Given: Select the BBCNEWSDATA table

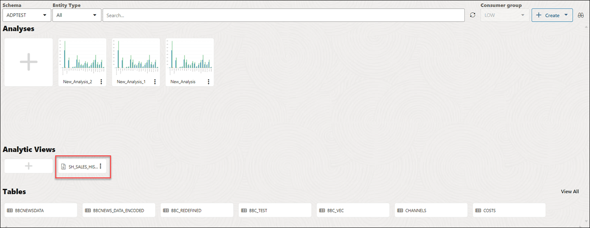Looking at the screenshot, I should tap(41, 210).
